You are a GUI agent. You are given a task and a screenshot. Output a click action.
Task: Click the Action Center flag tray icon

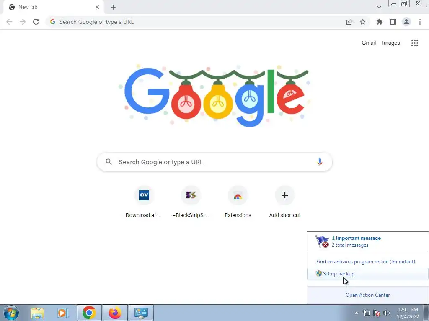(377, 313)
